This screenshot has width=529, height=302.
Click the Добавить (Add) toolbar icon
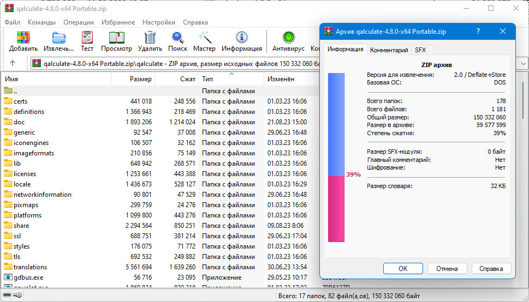pos(23,38)
